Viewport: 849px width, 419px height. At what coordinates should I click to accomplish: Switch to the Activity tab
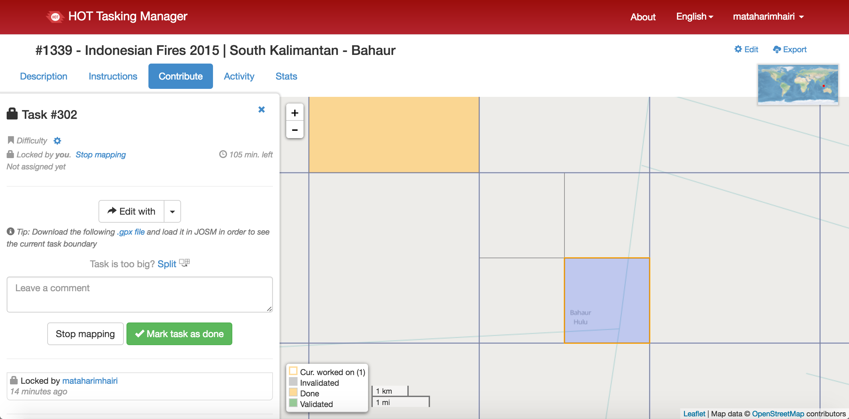239,76
